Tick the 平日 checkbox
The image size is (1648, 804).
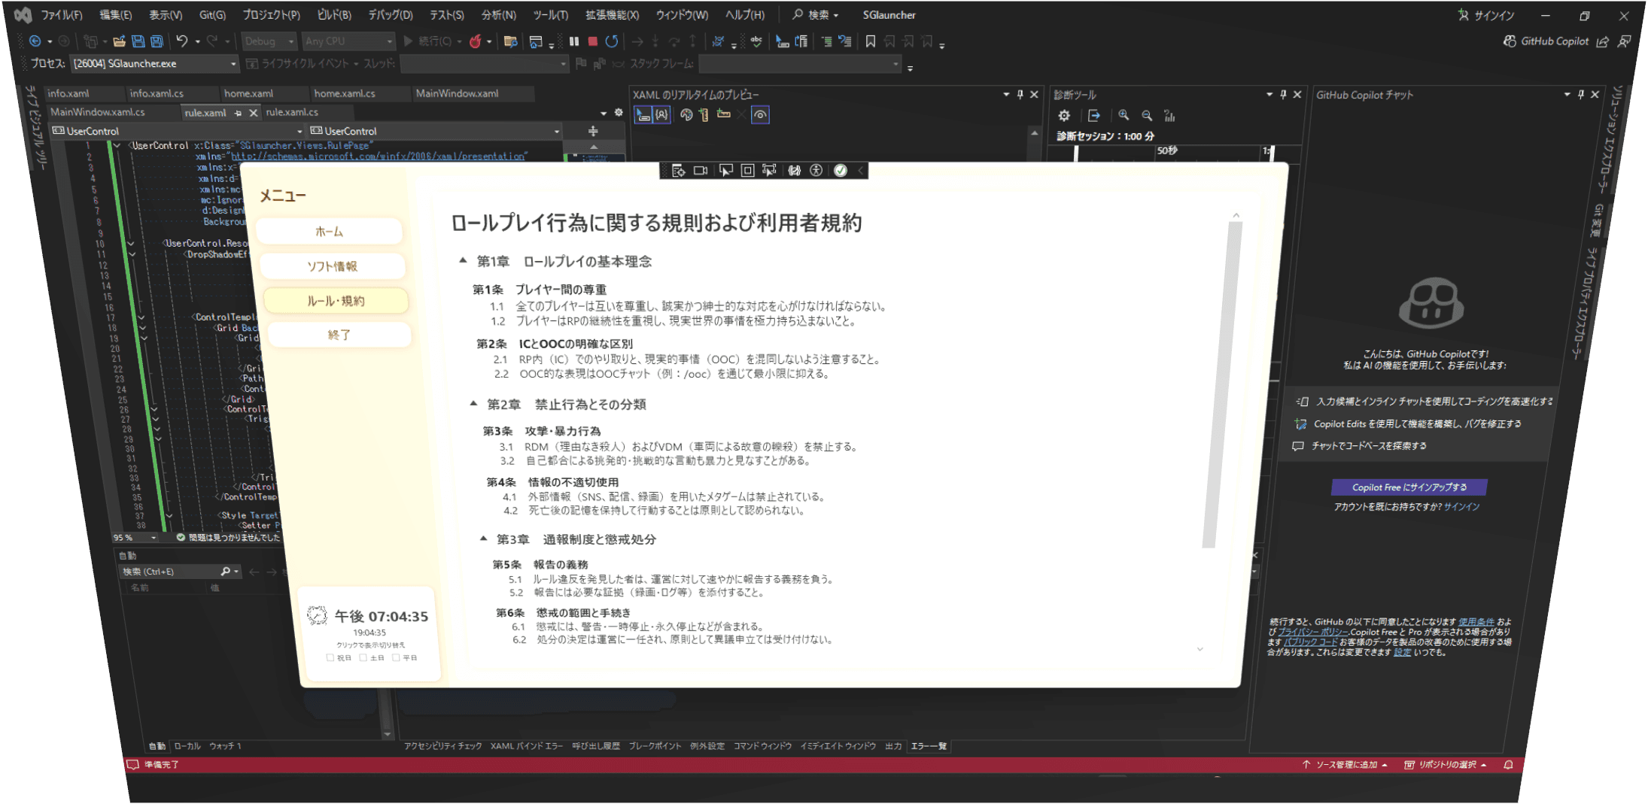[x=396, y=658]
